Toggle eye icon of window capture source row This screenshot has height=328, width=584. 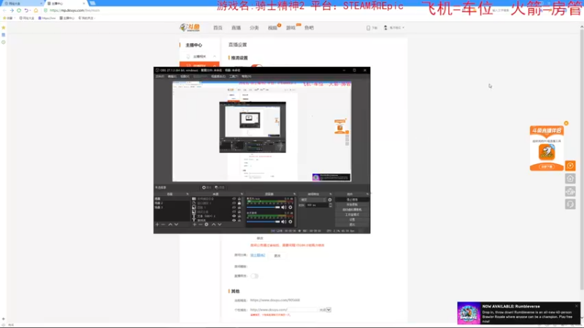pyautogui.click(x=234, y=203)
